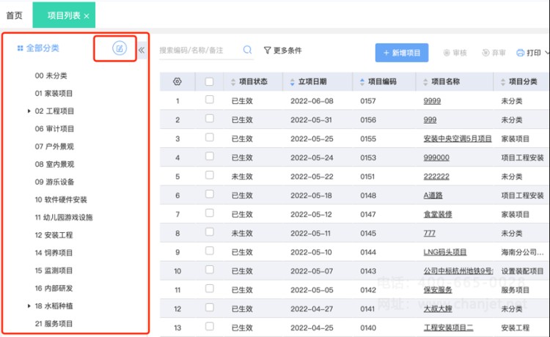550x337 pixels.
Task: Check the row 5 checkbox for 0151
Action: point(210,175)
